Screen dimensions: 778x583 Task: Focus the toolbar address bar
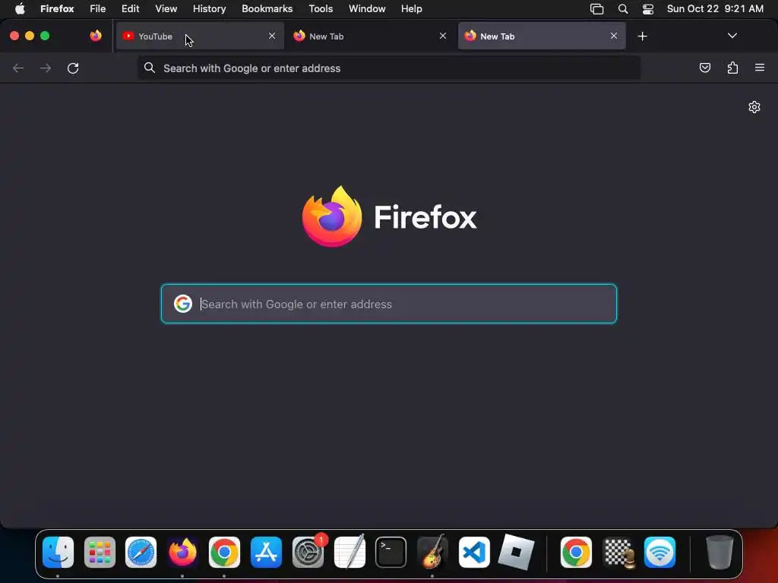click(389, 68)
